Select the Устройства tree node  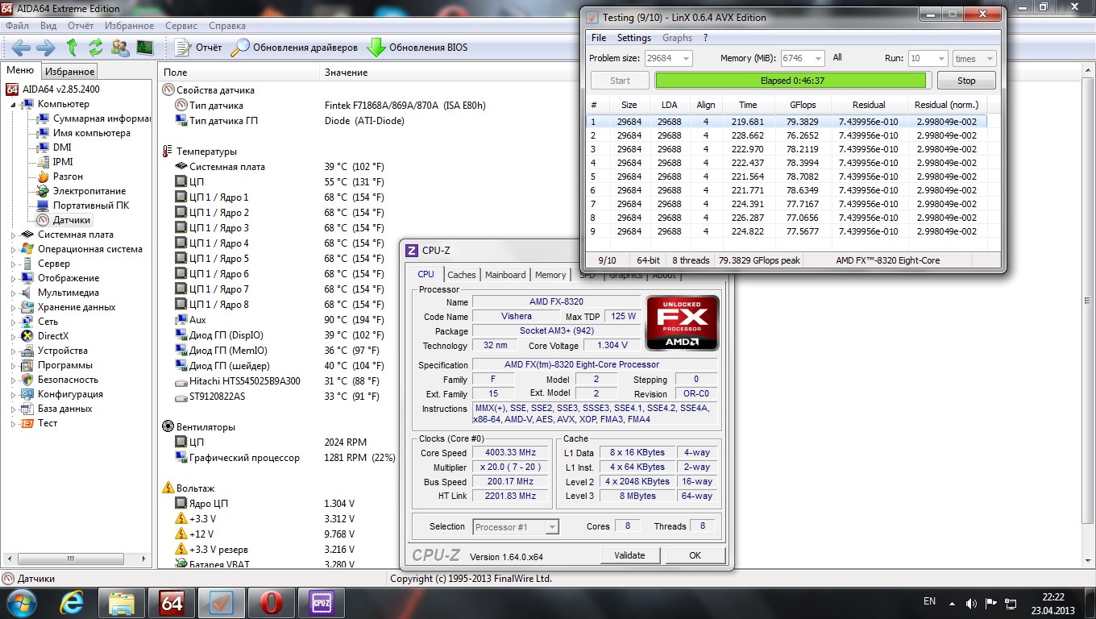pos(55,351)
